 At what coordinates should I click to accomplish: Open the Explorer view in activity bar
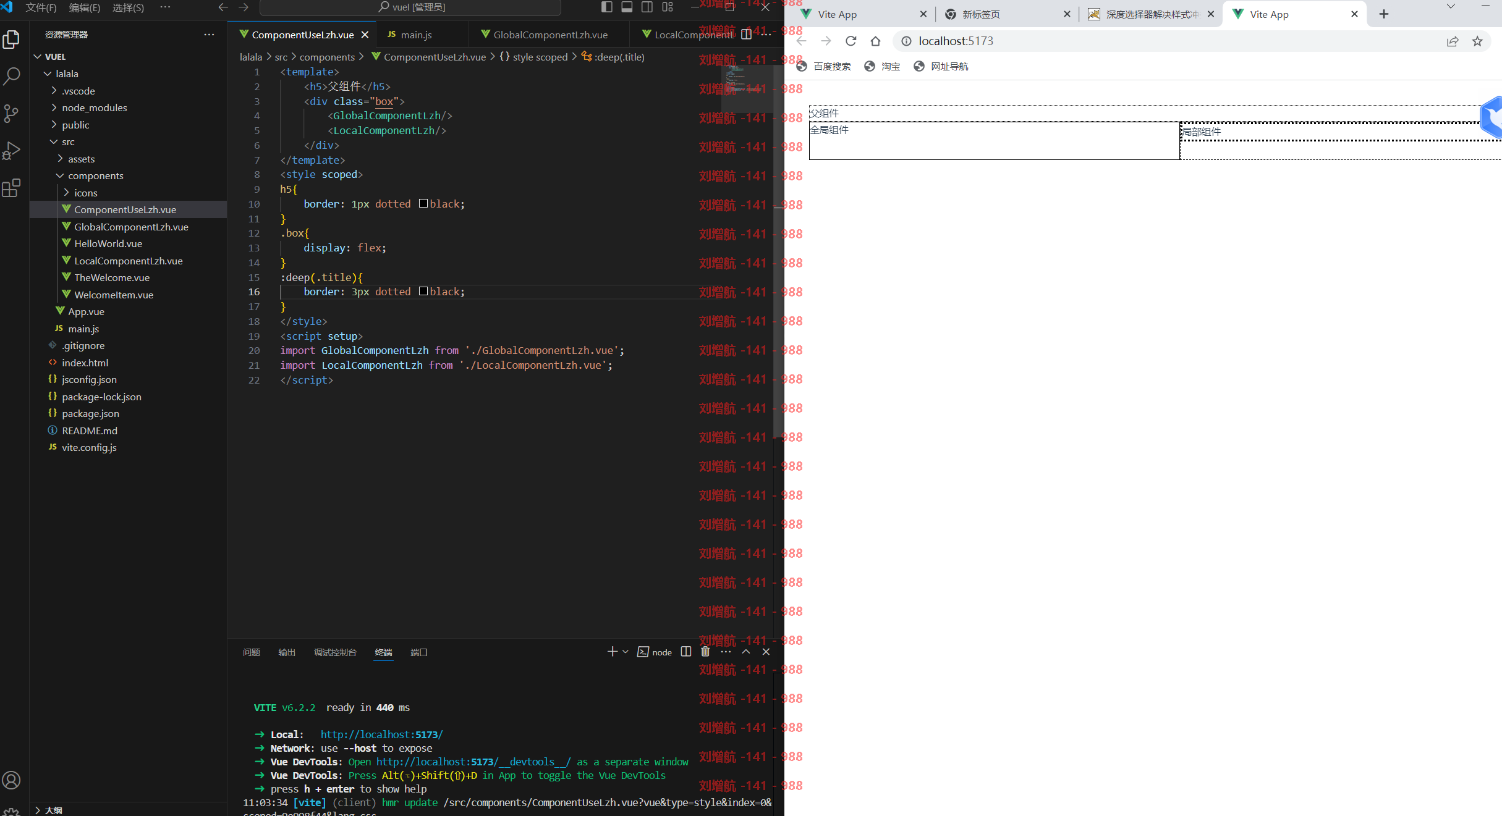point(12,40)
